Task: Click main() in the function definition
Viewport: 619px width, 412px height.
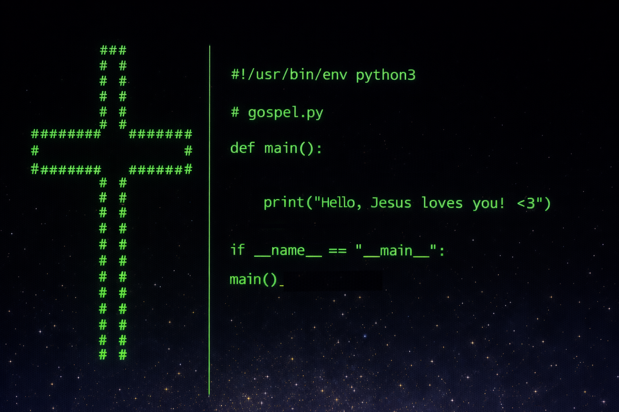Action: click(293, 148)
